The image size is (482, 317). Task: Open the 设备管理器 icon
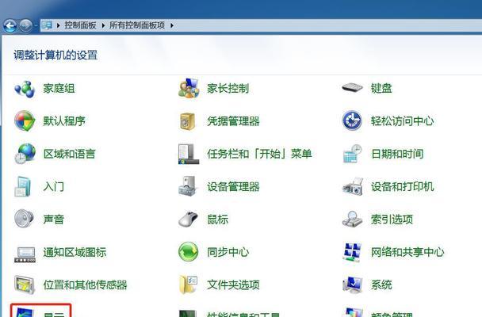point(187,186)
